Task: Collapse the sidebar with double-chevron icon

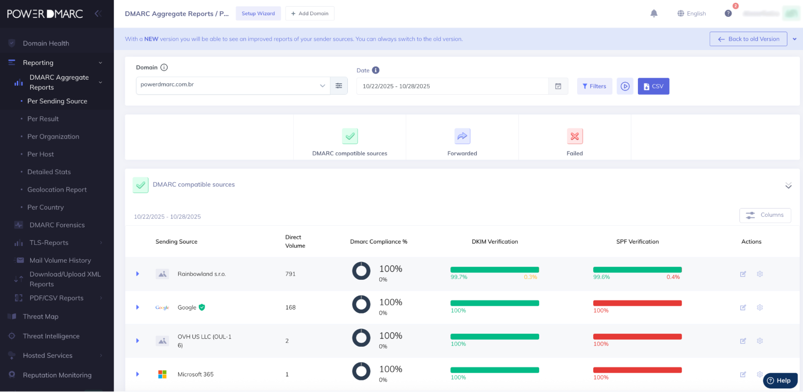Action: [98, 14]
